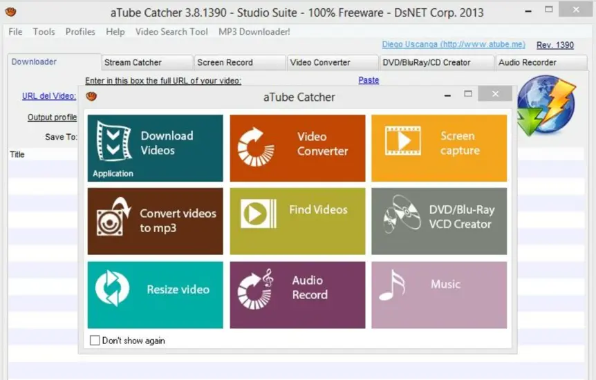
Task: Open the Music tile
Action: pyautogui.click(x=439, y=294)
